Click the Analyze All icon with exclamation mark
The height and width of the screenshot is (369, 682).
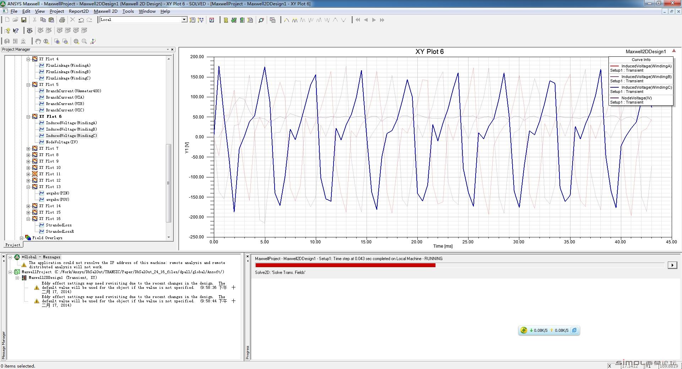(242, 20)
